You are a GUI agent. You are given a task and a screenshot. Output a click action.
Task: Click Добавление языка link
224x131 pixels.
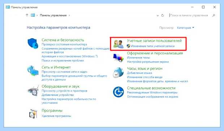pos(139,73)
